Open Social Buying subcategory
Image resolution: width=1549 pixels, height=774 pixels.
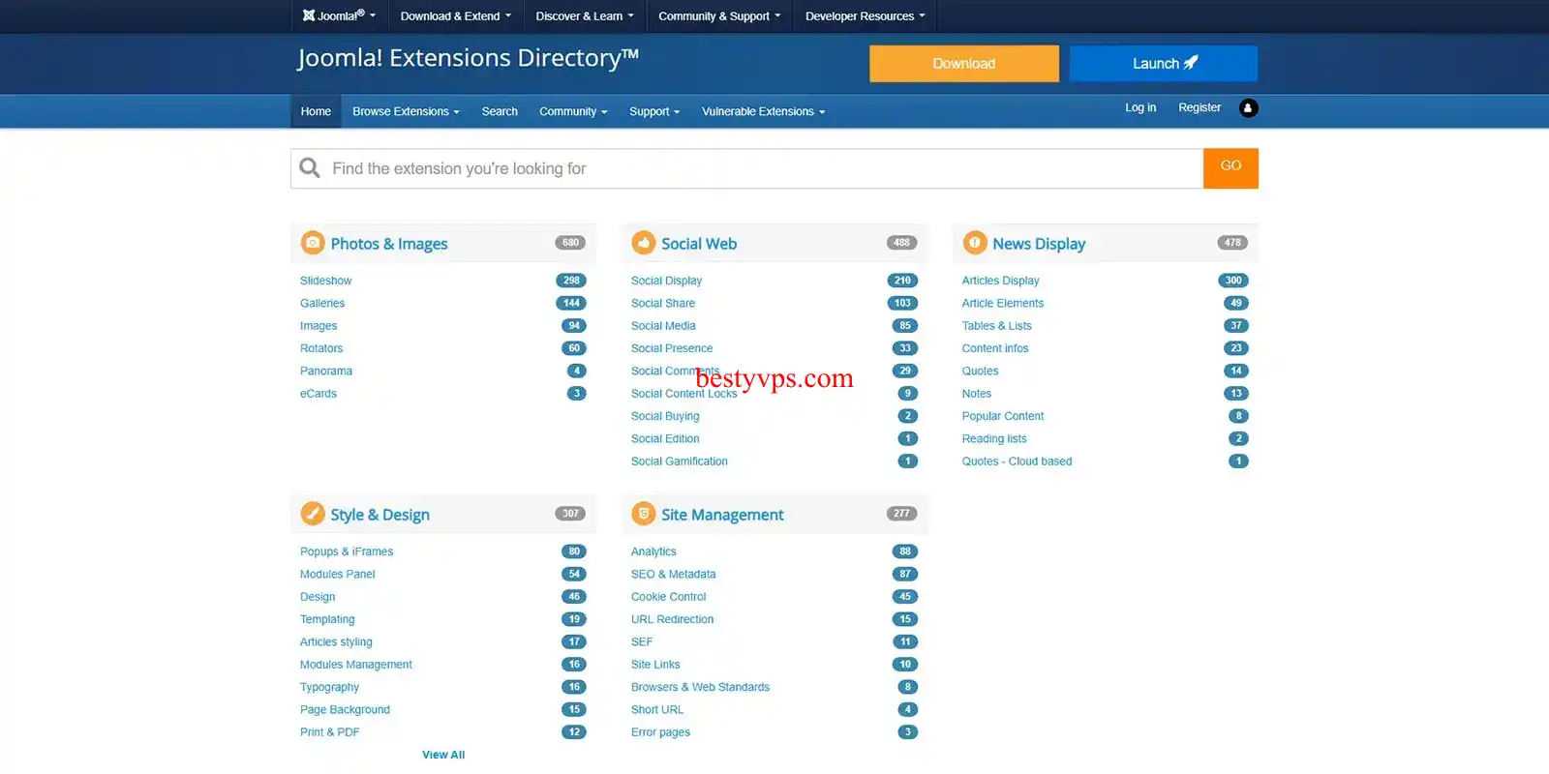665,416
